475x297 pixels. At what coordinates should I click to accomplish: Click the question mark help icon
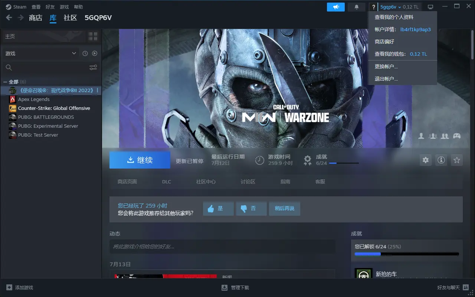[x=373, y=7]
